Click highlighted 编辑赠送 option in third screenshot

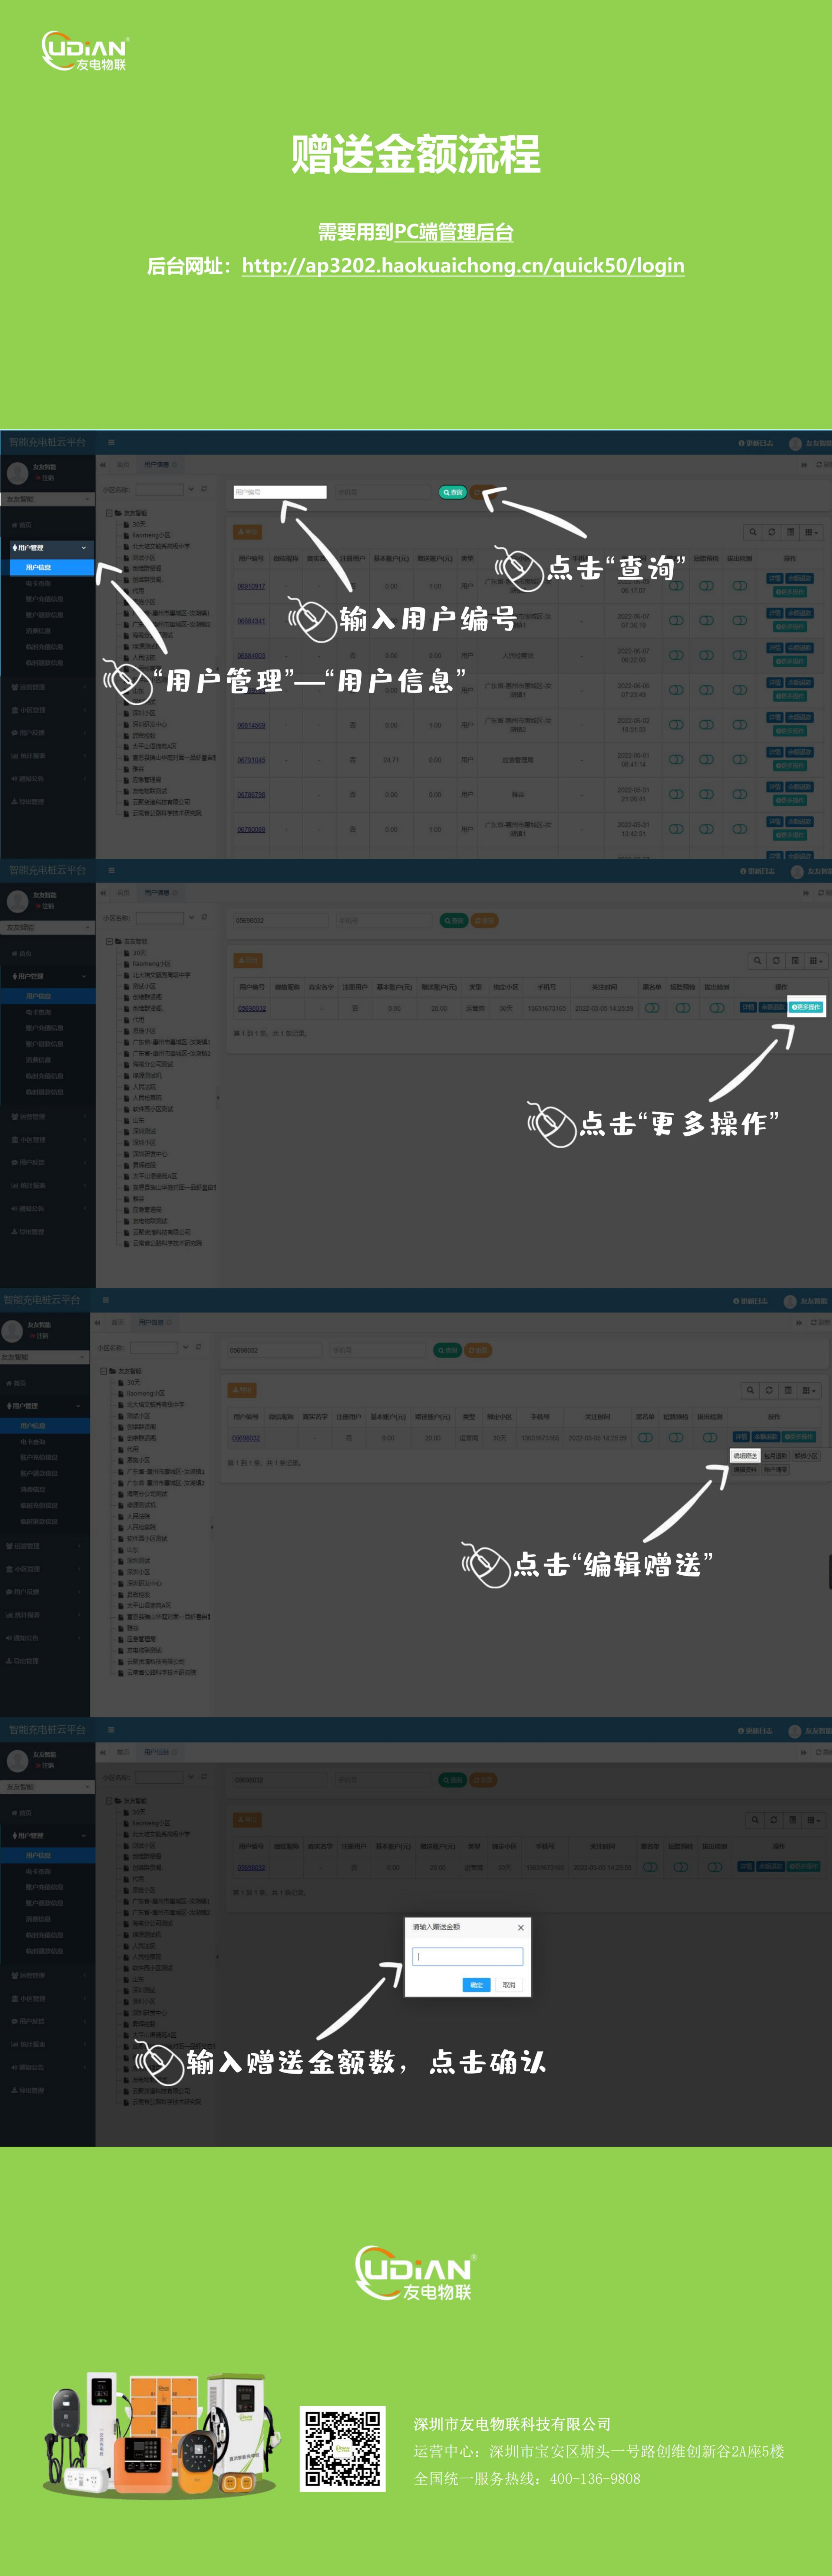tap(745, 1456)
